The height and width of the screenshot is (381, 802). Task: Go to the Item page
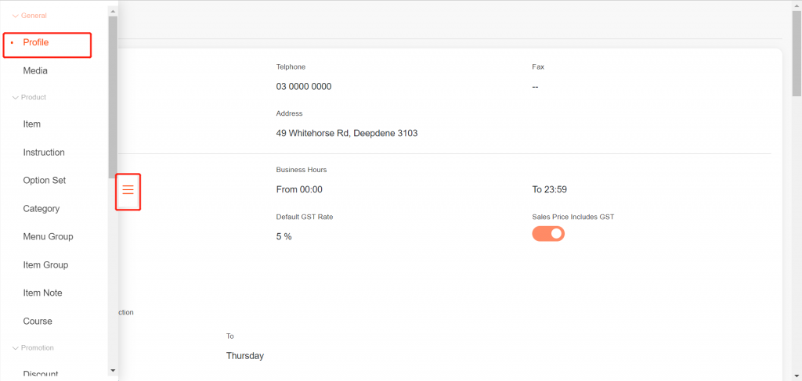coord(32,124)
